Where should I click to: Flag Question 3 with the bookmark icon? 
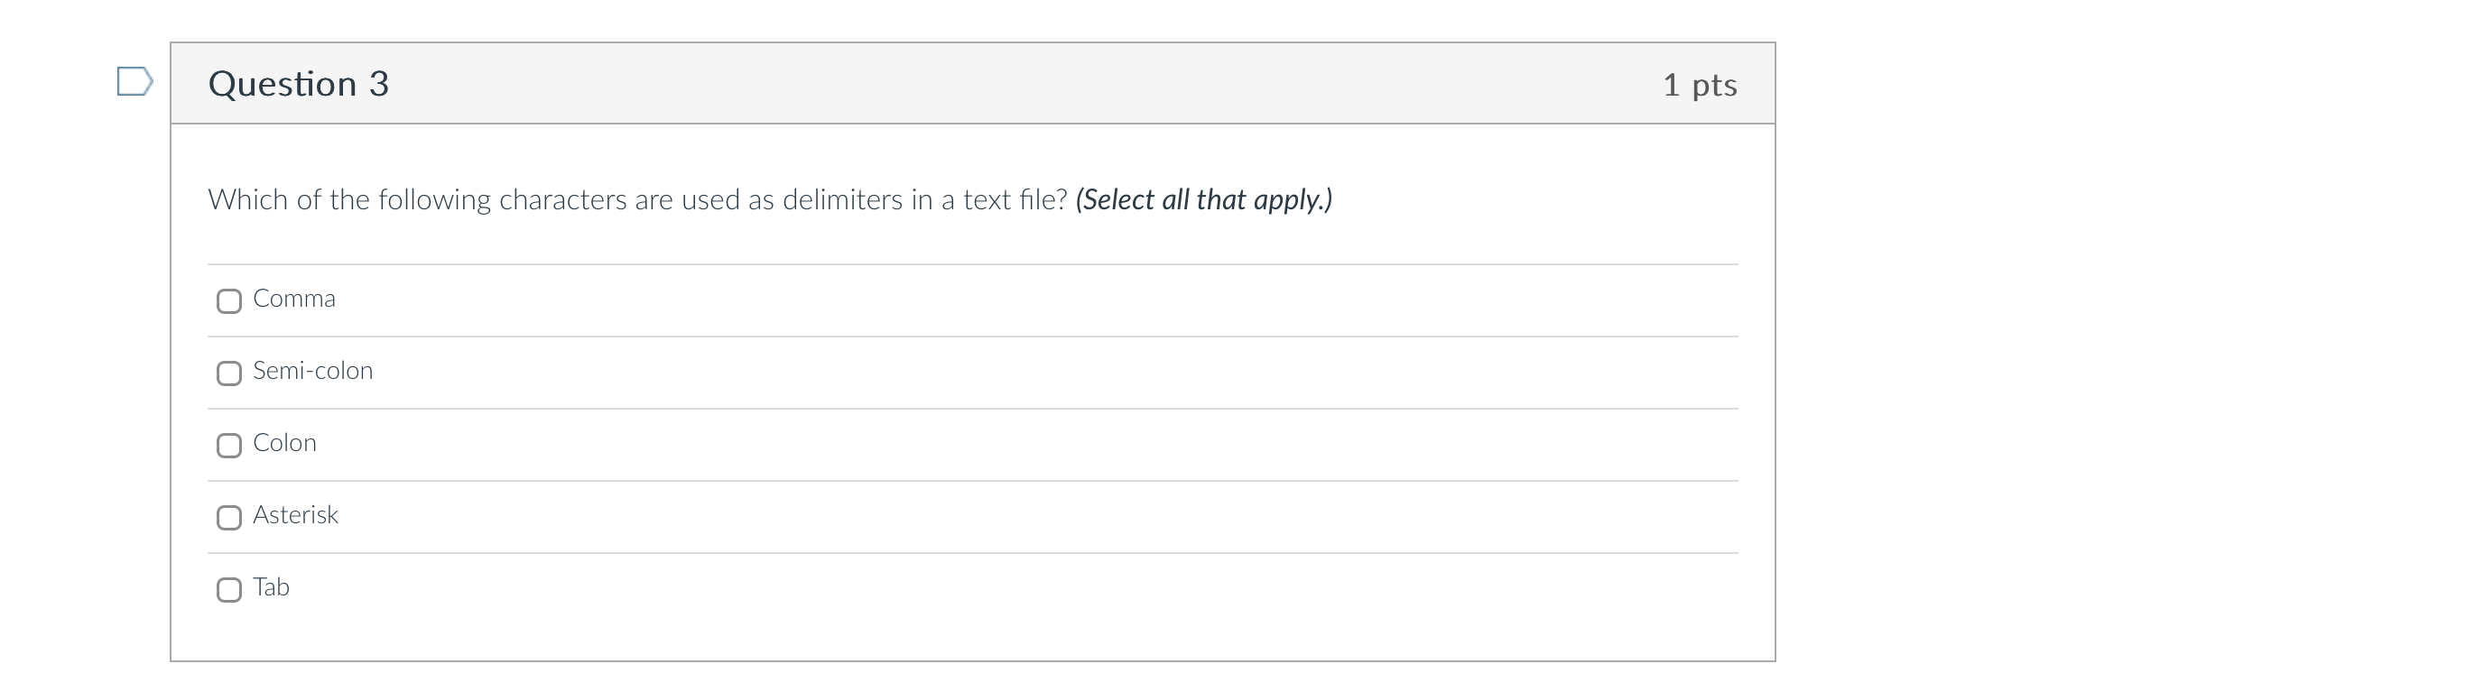tap(134, 81)
